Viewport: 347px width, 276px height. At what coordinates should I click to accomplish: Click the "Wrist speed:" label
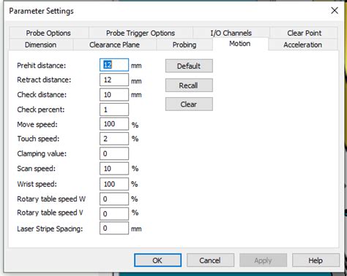37,184
